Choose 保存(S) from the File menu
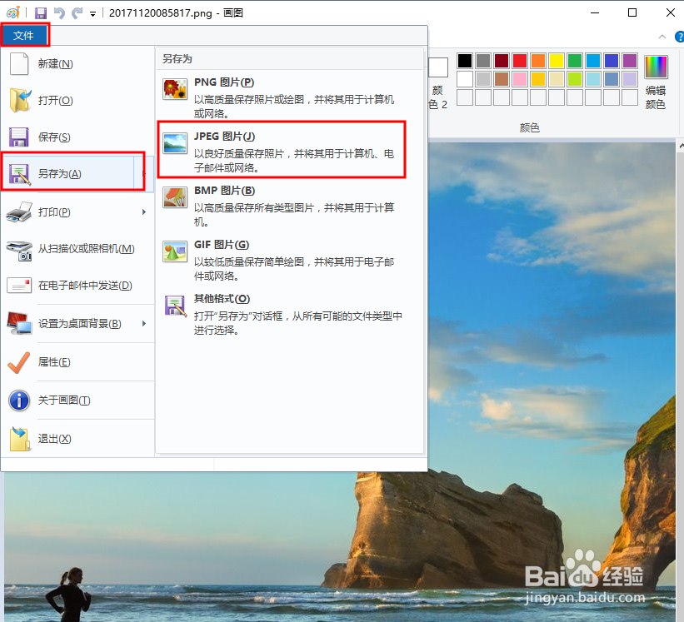This screenshot has width=684, height=622. (77, 137)
